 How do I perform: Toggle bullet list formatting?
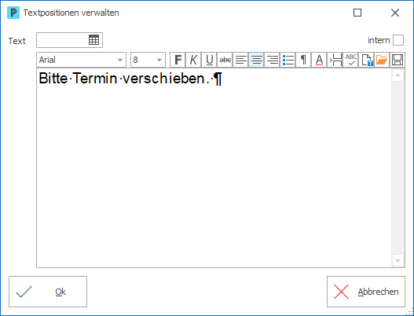288,60
